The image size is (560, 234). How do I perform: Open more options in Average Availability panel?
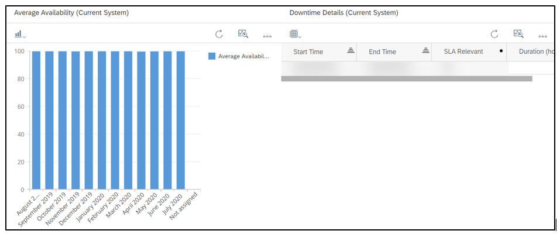267,36
